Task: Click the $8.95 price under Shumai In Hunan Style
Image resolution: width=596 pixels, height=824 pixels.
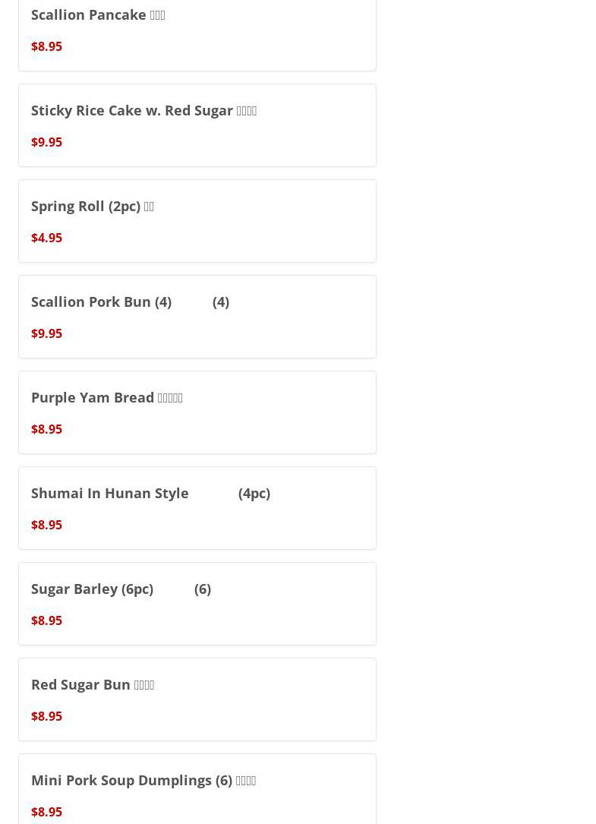Action: tap(46, 525)
